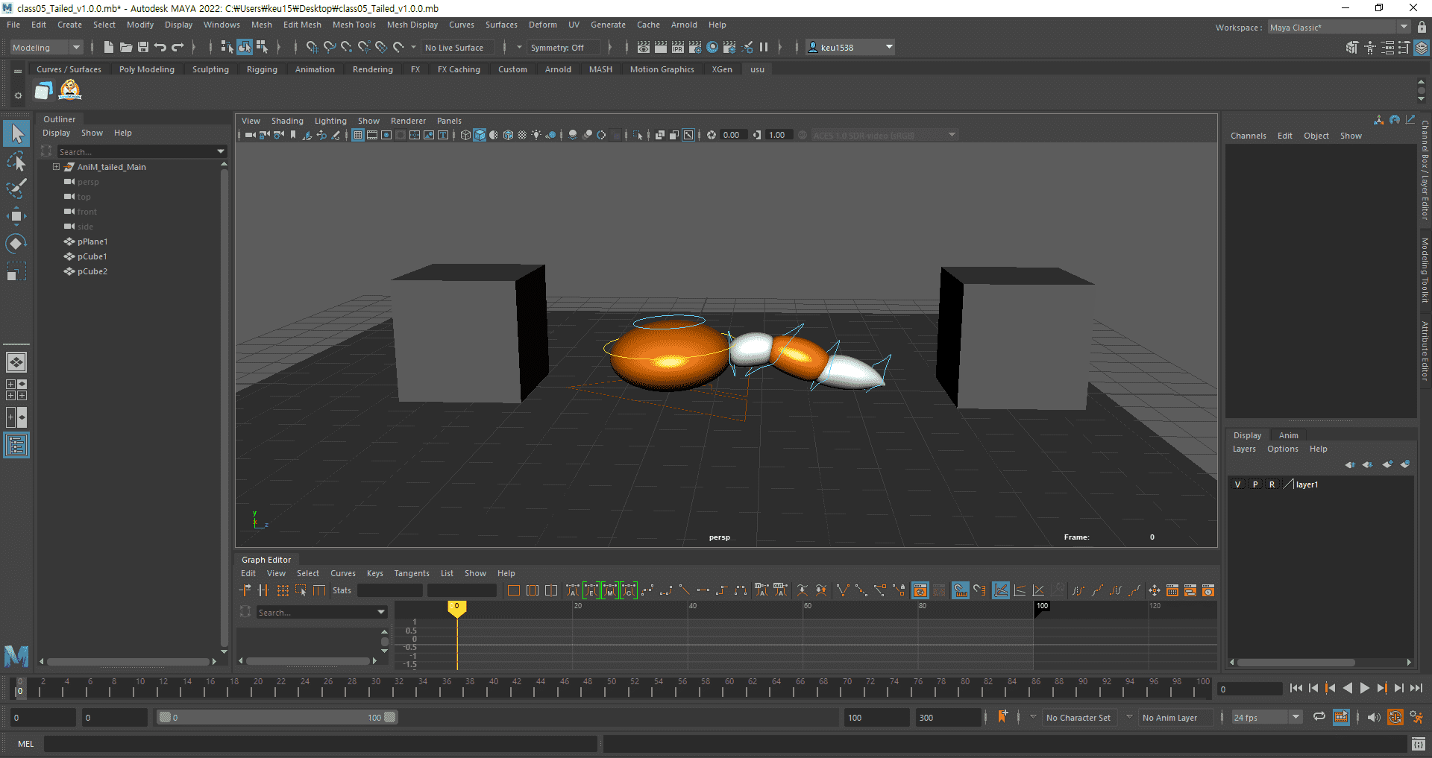This screenshot has width=1432, height=758.
Task: Toggle layer1 playback P box
Action: coord(1255,484)
